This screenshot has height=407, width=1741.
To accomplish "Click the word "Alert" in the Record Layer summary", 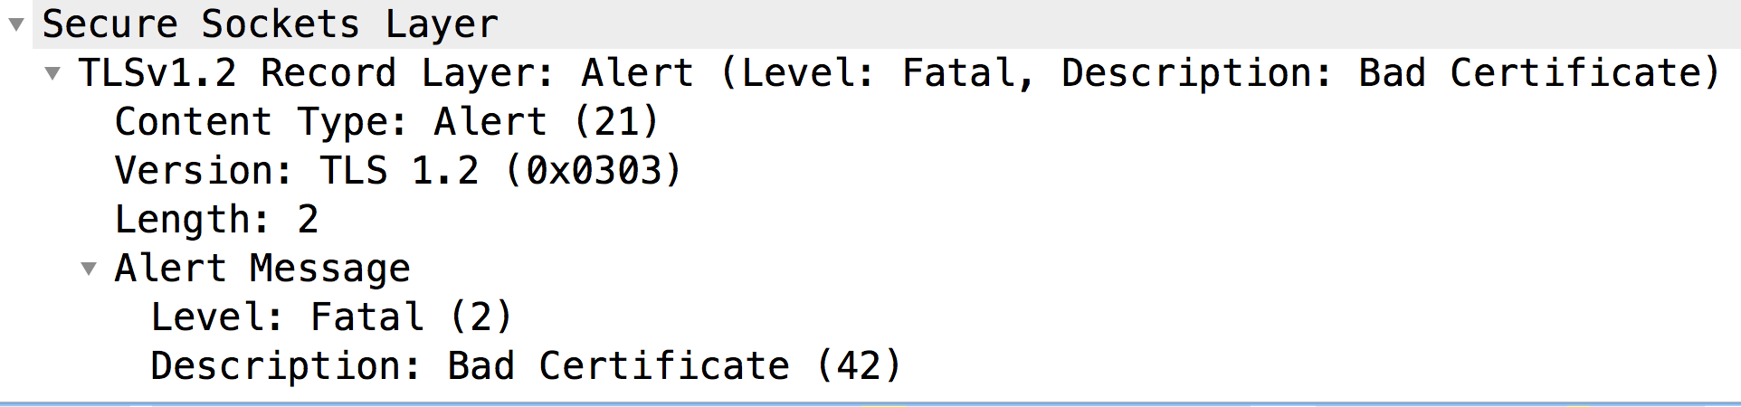I will 638,73.
